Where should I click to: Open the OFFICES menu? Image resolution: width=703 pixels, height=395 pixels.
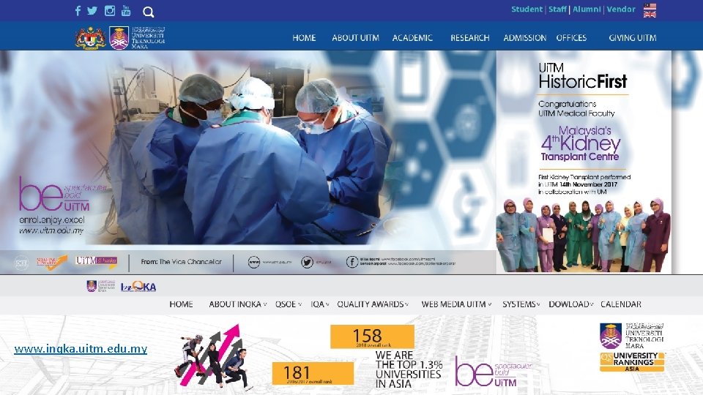coord(571,38)
